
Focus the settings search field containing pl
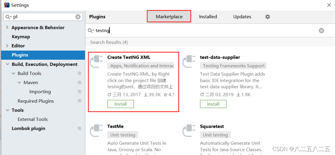tap(43, 17)
